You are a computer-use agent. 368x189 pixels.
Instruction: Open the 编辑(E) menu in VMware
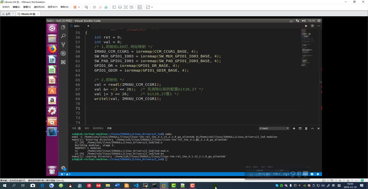click(16, 7)
